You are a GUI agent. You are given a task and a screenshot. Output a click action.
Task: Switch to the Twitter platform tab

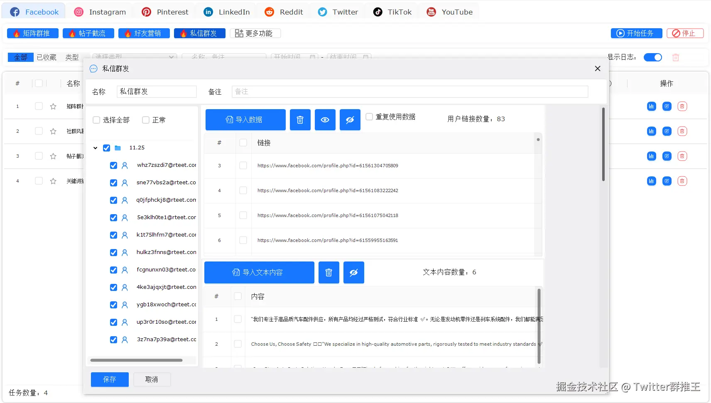tap(338, 12)
